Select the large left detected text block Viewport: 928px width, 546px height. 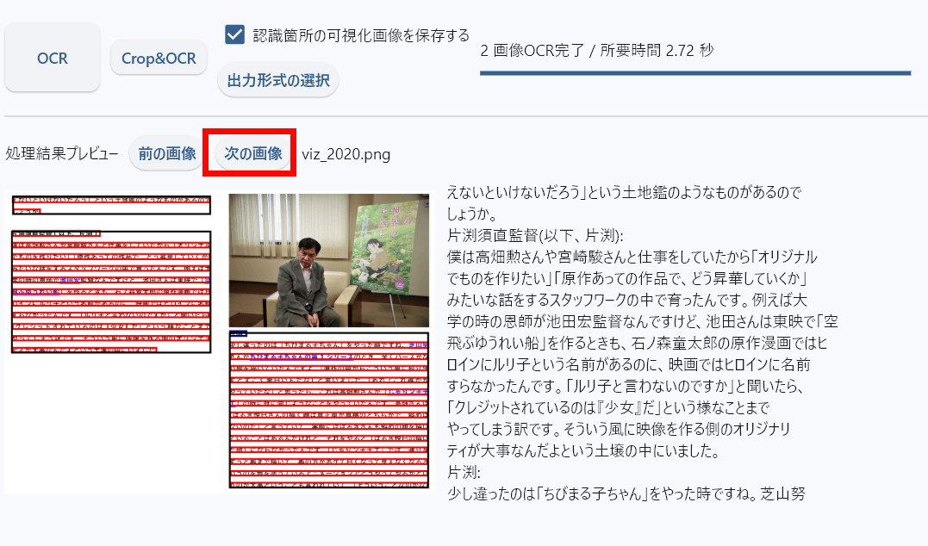point(111,292)
